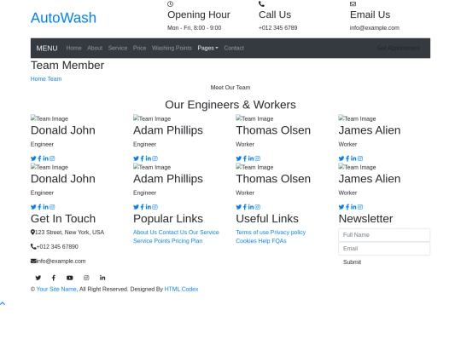Open Price menu item
The width and height of the screenshot is (461, 345).
click(139, 48)
